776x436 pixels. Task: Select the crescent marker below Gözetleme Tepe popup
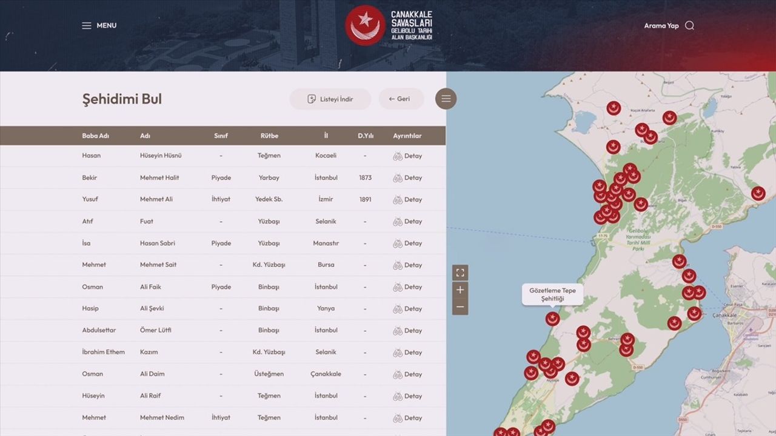(x=552, y=319)
